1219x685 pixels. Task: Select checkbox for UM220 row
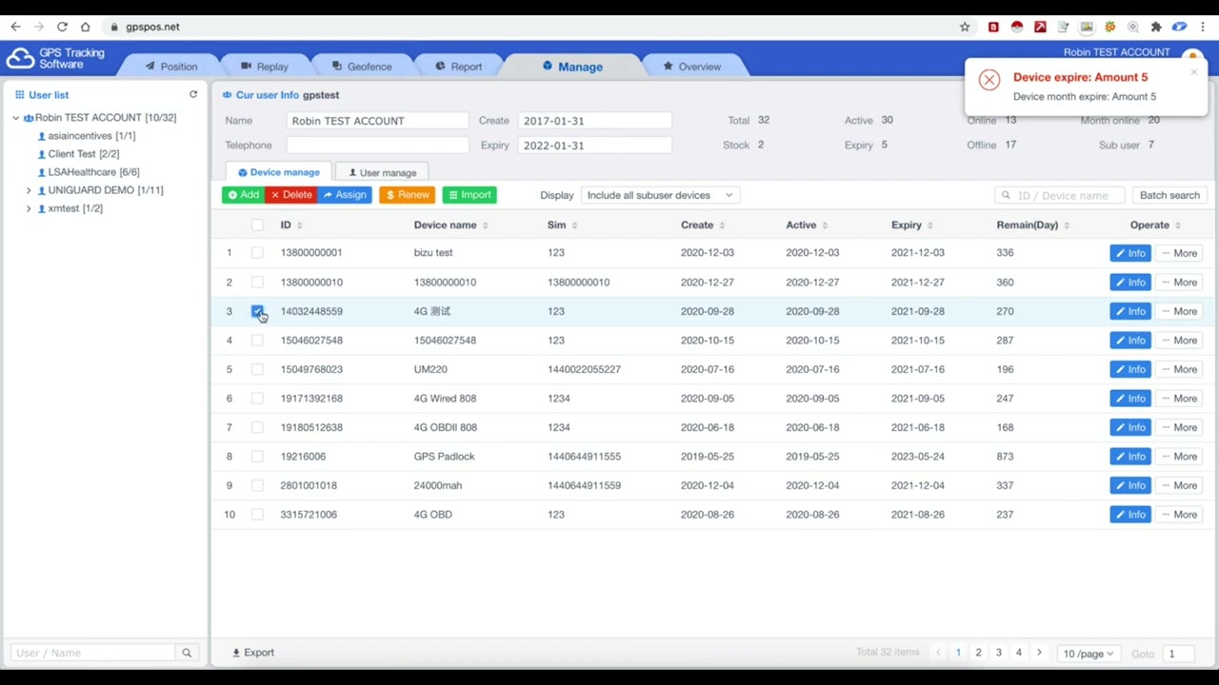257,369
